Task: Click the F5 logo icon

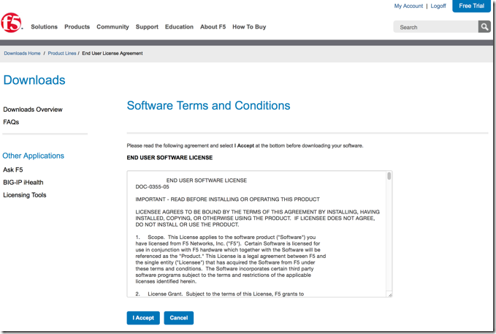Action: (12, 23)
